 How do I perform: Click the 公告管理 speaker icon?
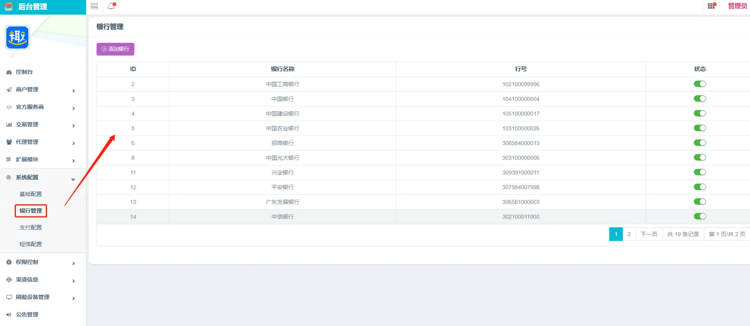click(x=9, y=315)
